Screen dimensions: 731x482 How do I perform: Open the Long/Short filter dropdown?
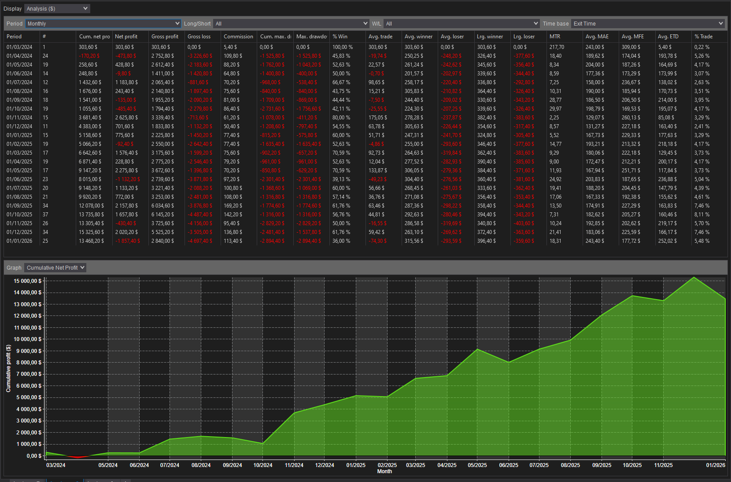point(291,23)
